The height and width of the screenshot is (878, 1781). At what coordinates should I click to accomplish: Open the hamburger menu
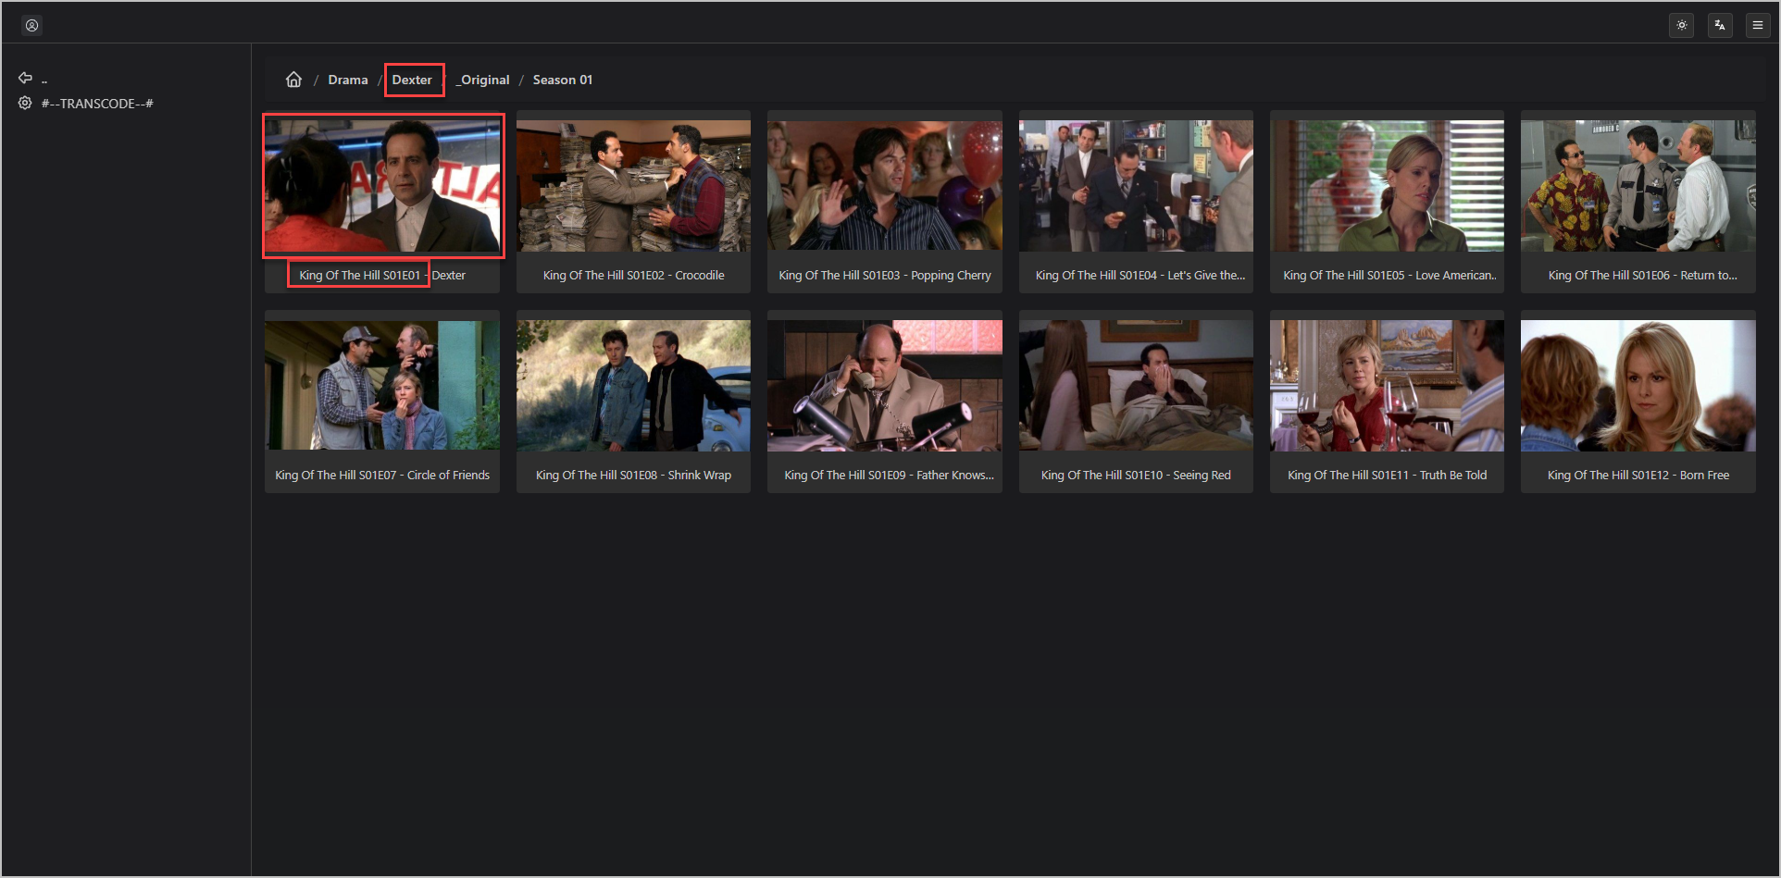1758,25
